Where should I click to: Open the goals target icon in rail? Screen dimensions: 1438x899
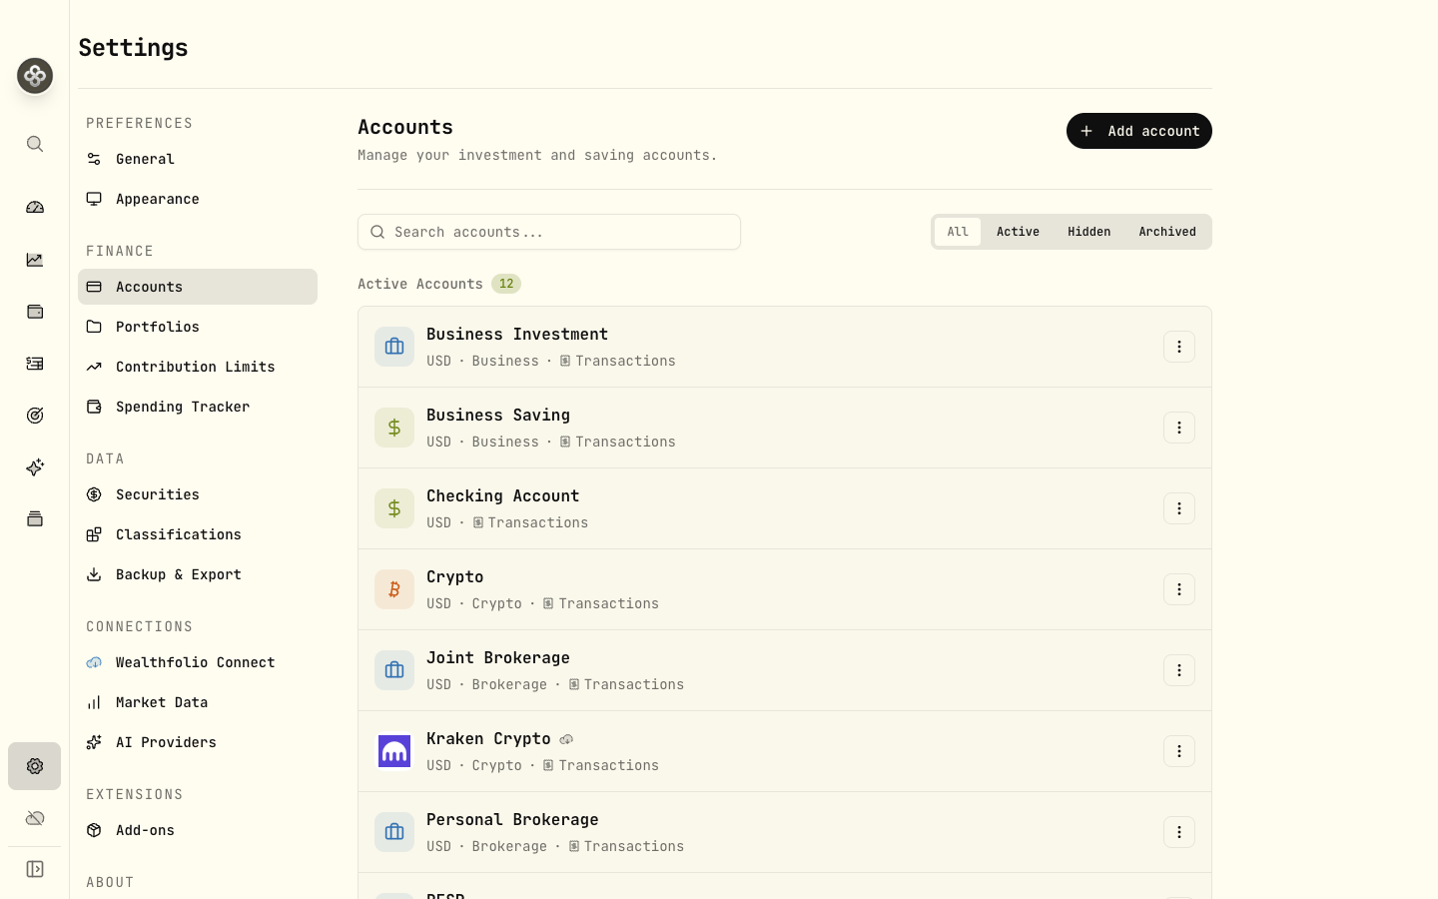[35, 416]
